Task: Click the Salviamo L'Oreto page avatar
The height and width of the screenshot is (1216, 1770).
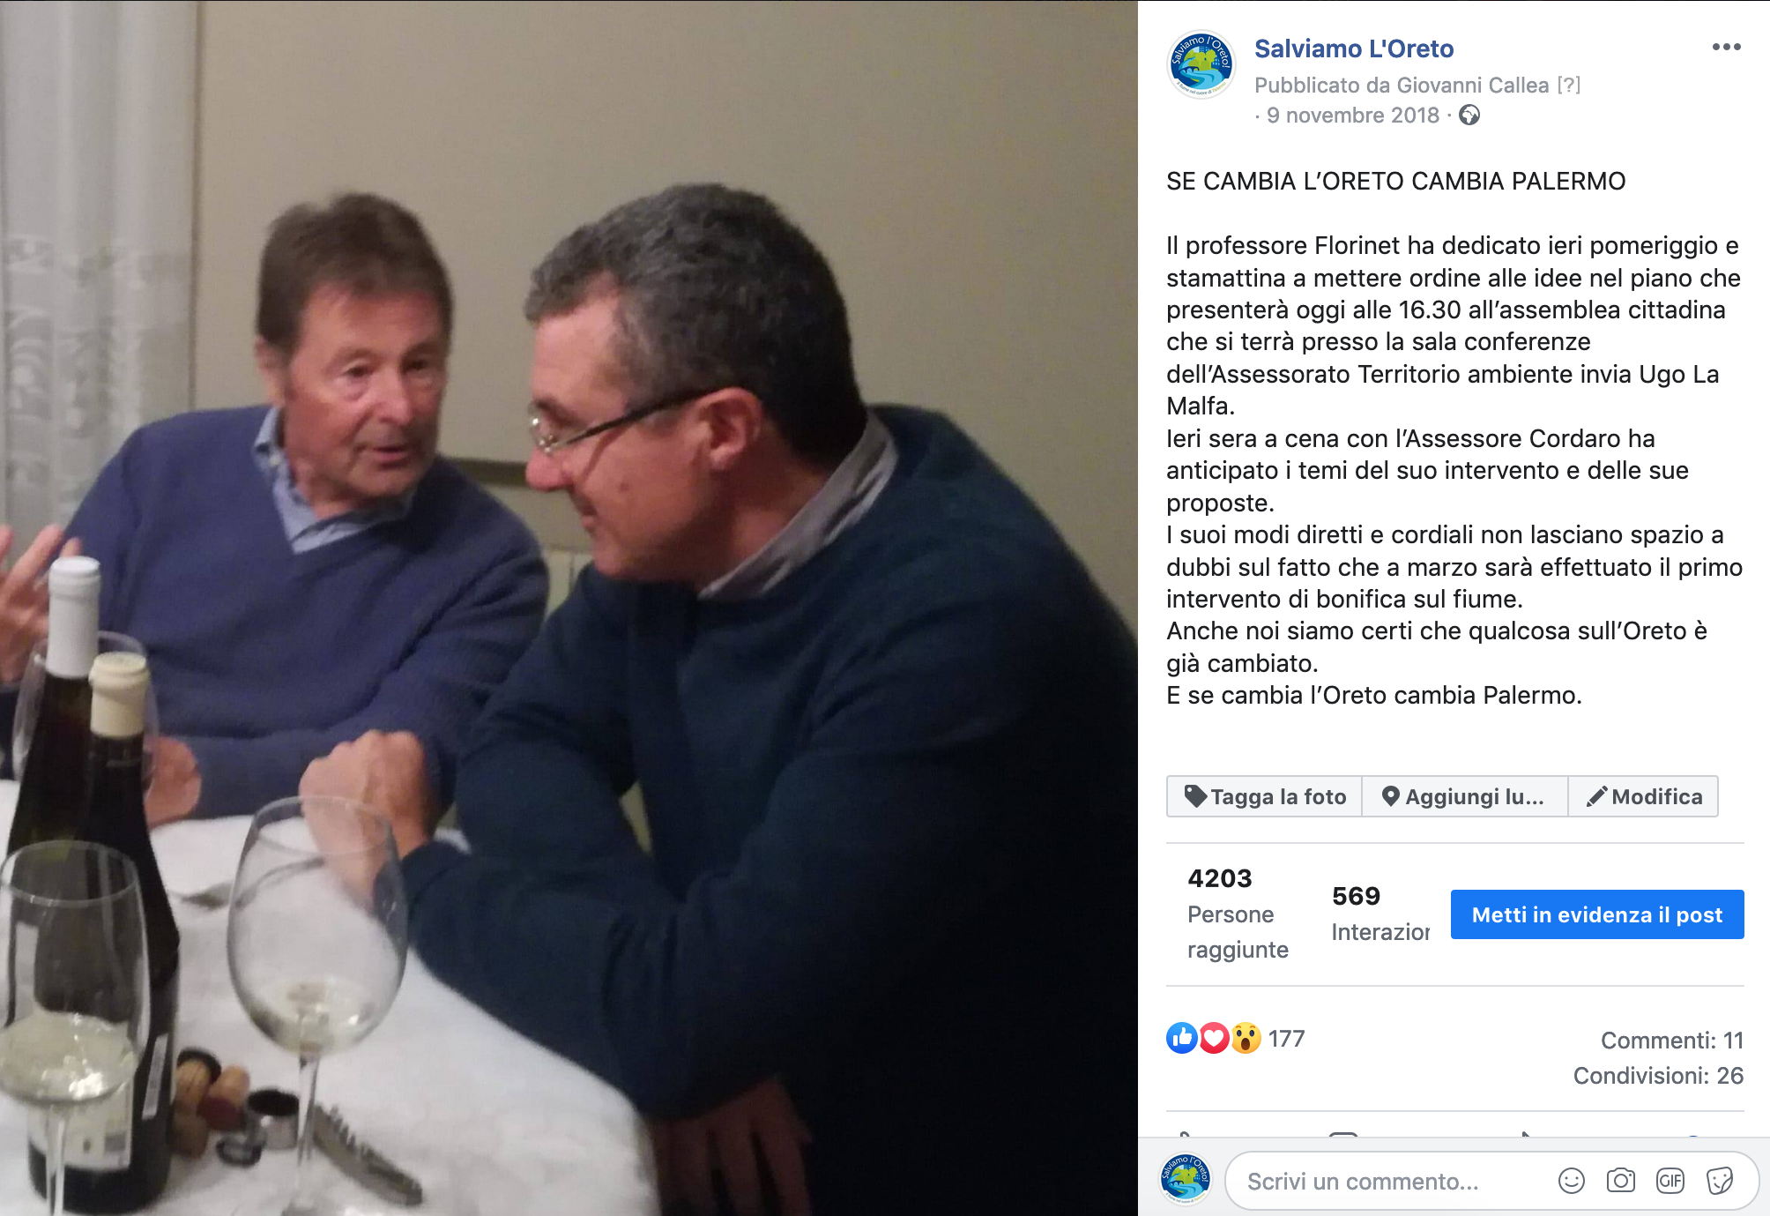Action: pos(1201,64)
